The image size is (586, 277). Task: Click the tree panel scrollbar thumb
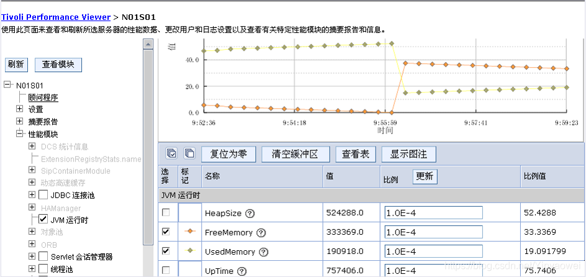coord(148,147)
